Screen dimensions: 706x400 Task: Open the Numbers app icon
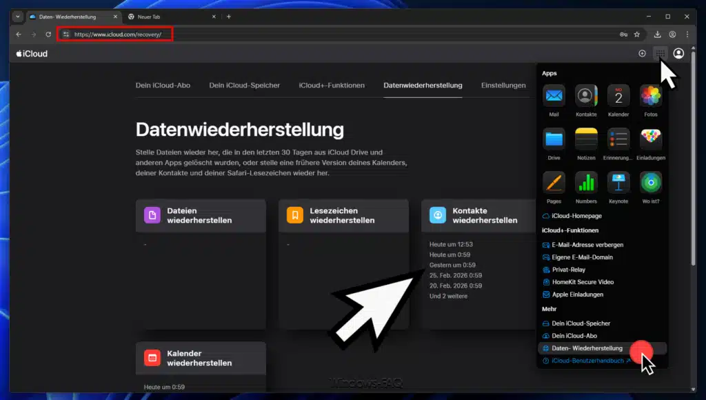[586, 183]
